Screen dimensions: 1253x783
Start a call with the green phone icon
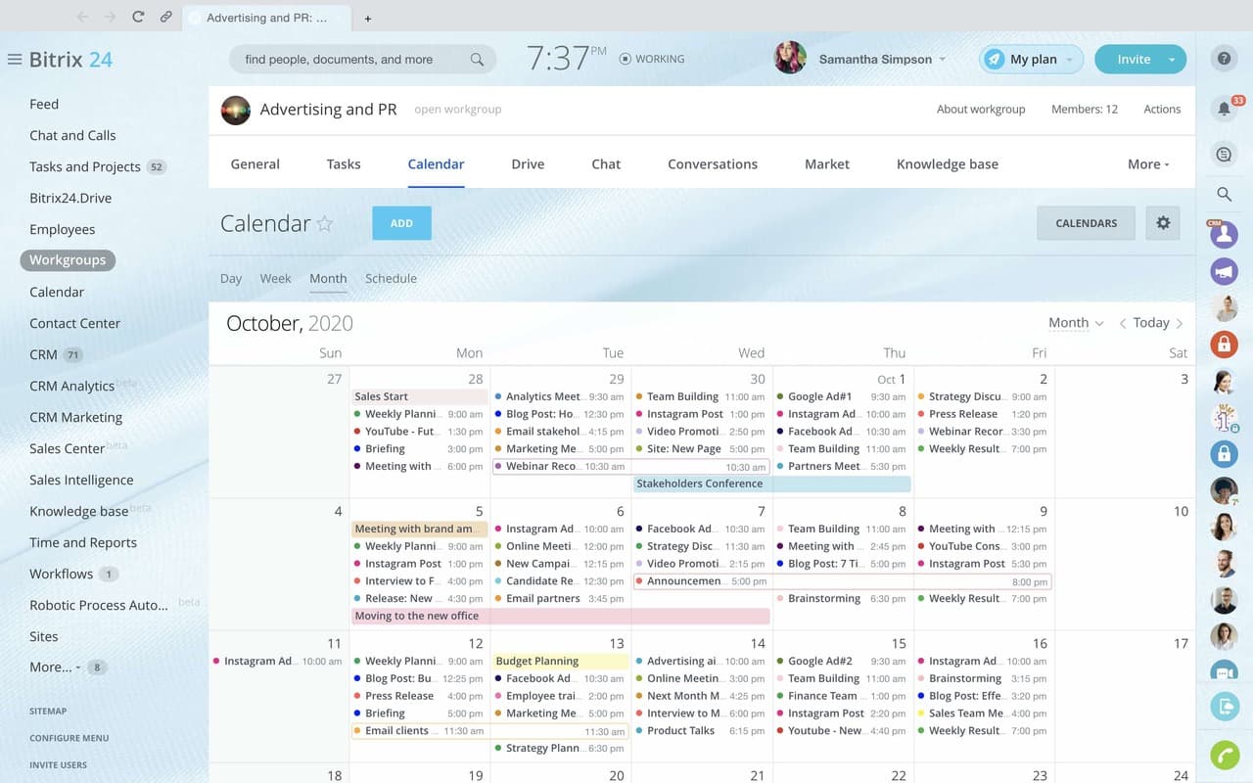click(1224, 755)
